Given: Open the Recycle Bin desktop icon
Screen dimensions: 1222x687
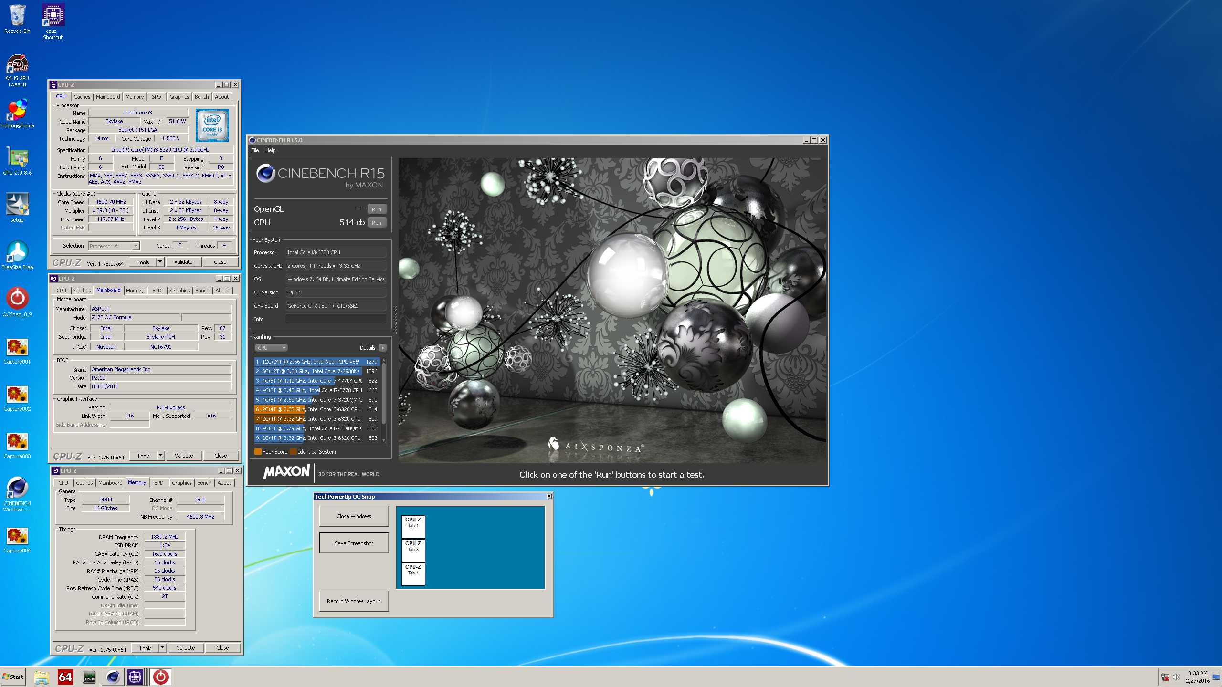Looking at the screenshot, I should point(17,19).
